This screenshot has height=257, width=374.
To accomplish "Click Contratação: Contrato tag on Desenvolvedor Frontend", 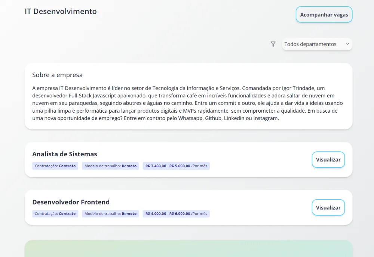I will coord(55,214).
